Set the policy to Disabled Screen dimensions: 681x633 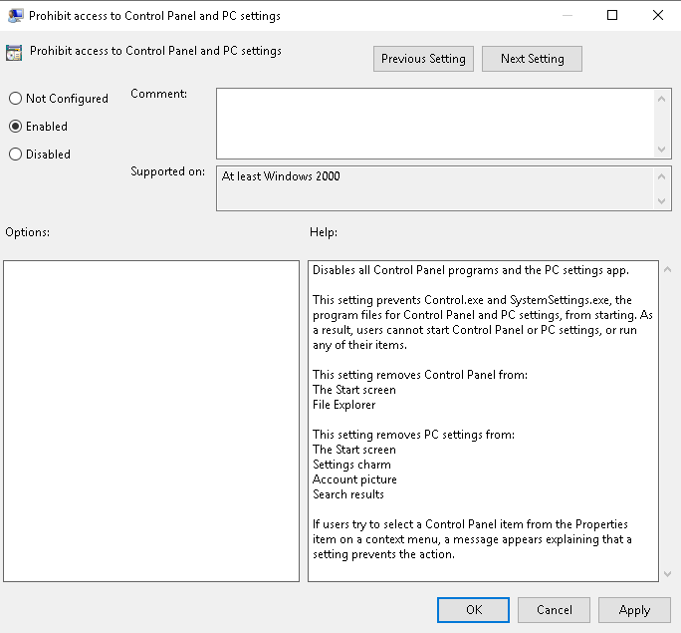[15, 155]
